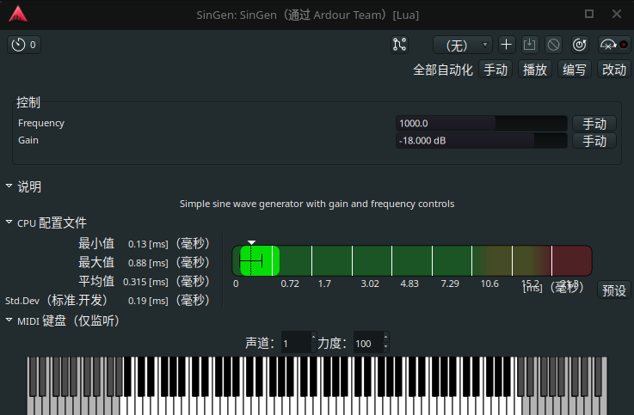Click the 力度 velocity input field

368,343
